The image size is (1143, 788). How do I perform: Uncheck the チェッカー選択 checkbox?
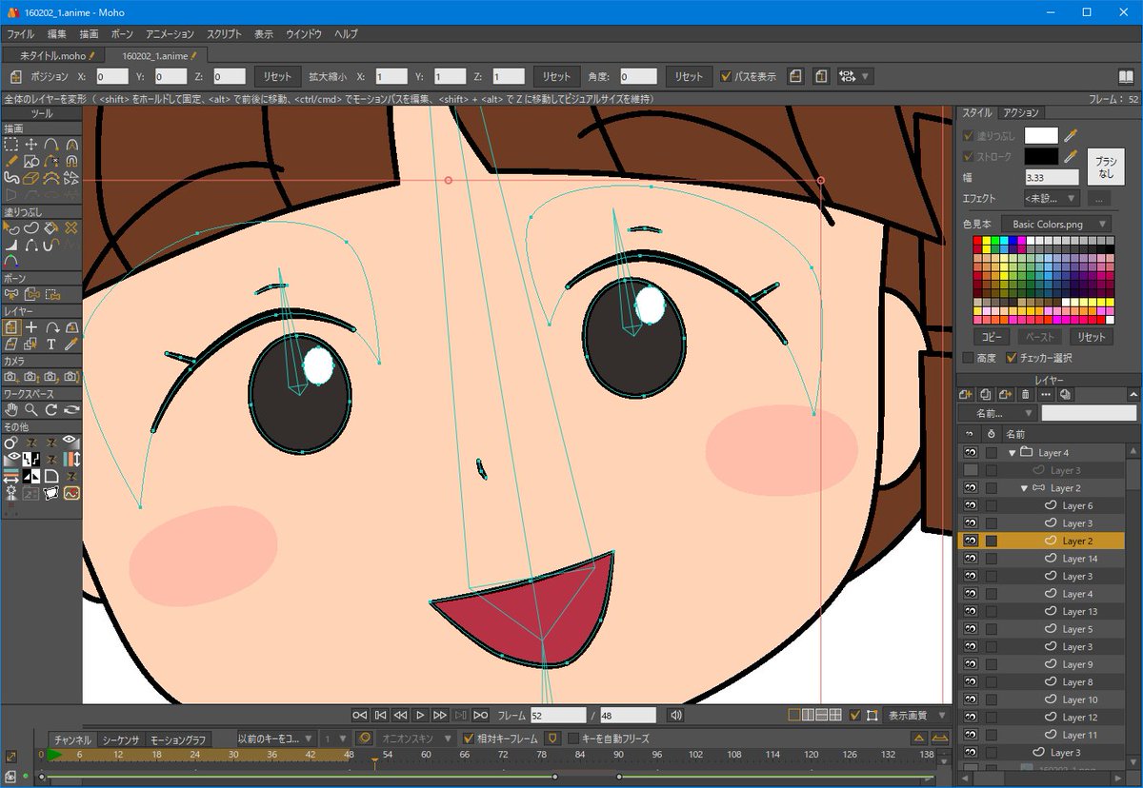click(x=1012, y=358)
